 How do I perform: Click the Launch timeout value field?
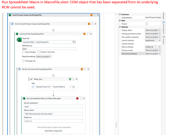(x=153, y=44)
